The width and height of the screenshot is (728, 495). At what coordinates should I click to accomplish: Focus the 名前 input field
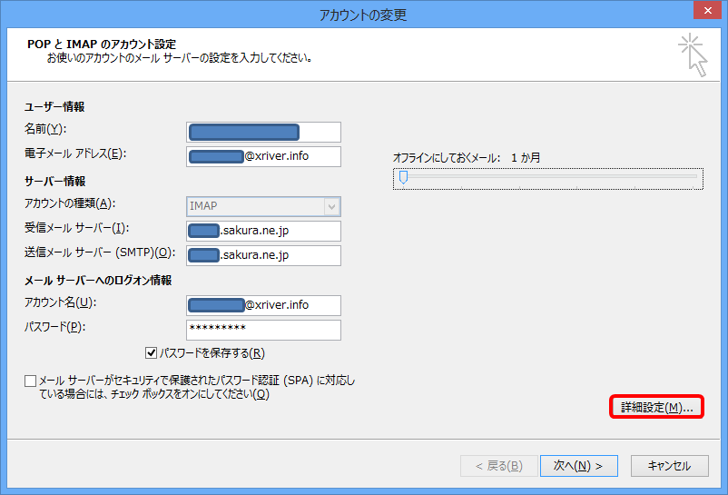[x=263, y=133]
